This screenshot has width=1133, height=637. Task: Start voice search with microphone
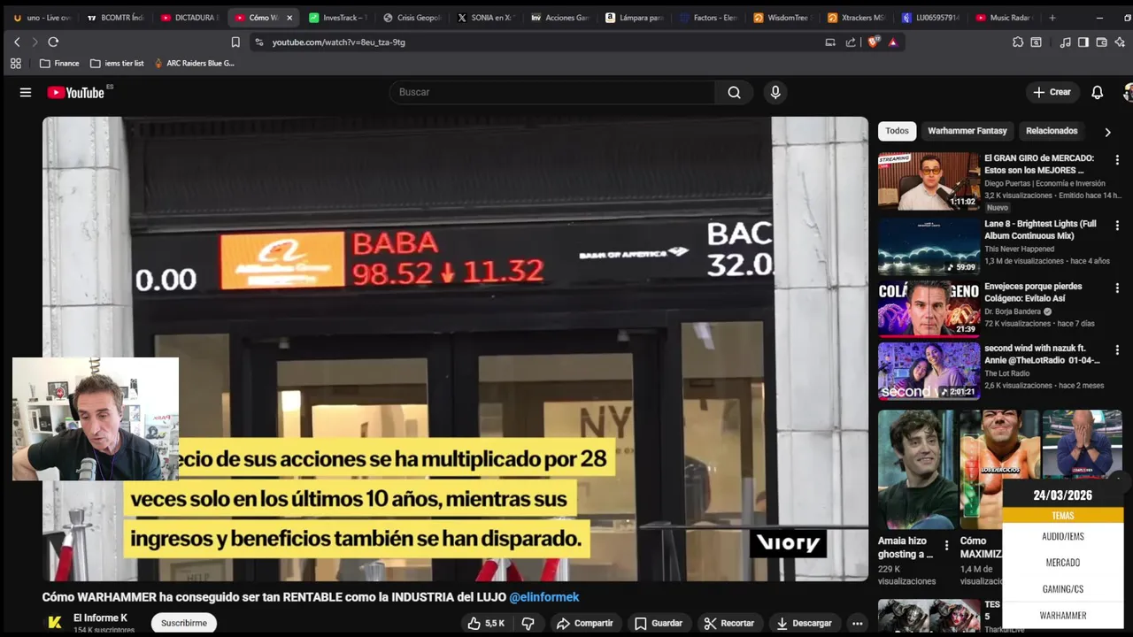(775, 92)
